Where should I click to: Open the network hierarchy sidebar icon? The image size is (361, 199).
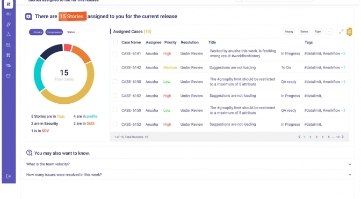(9, 34)
